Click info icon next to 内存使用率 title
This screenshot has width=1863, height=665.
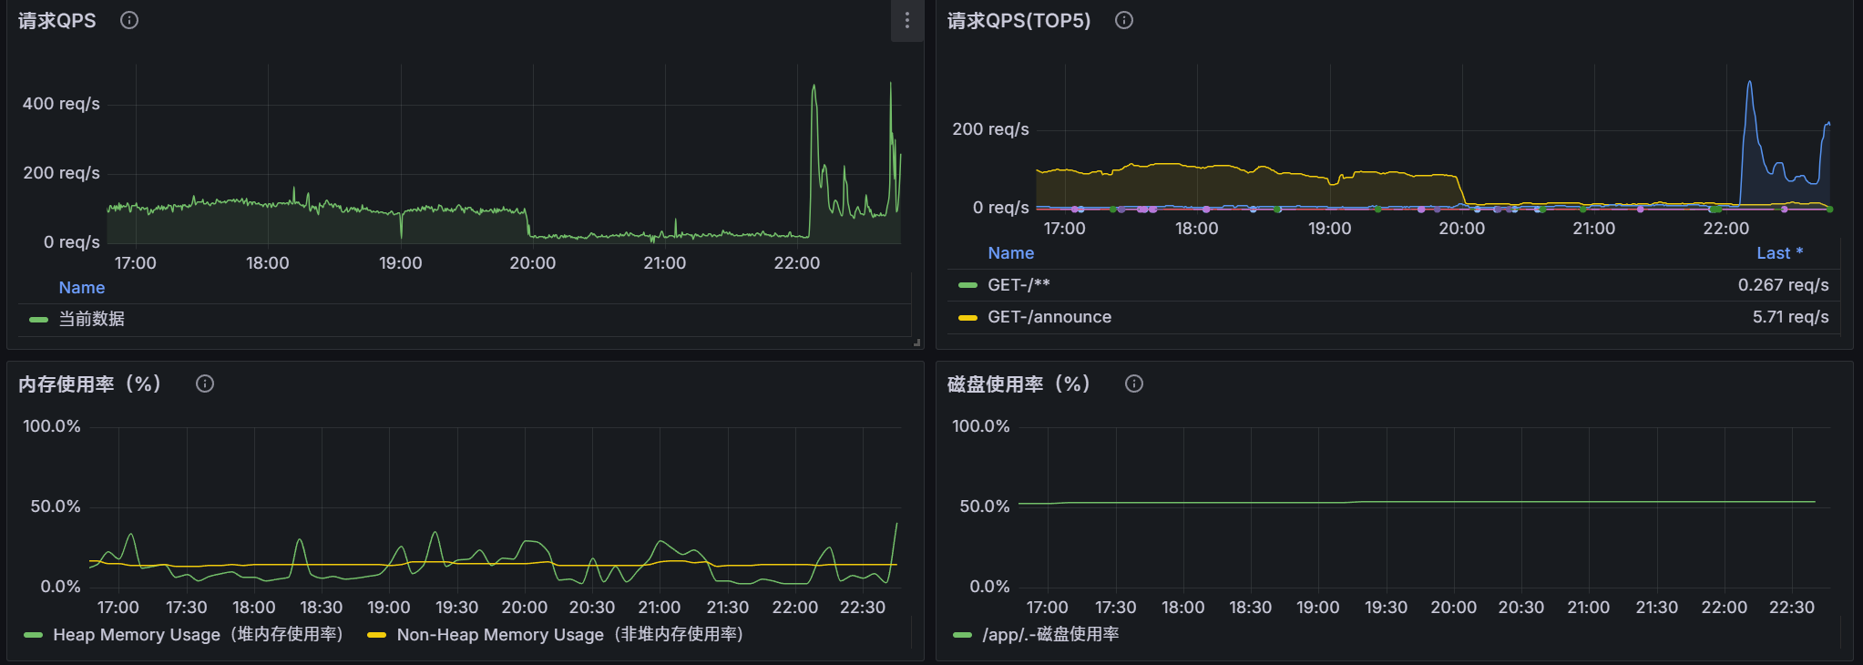pos(205,384)
